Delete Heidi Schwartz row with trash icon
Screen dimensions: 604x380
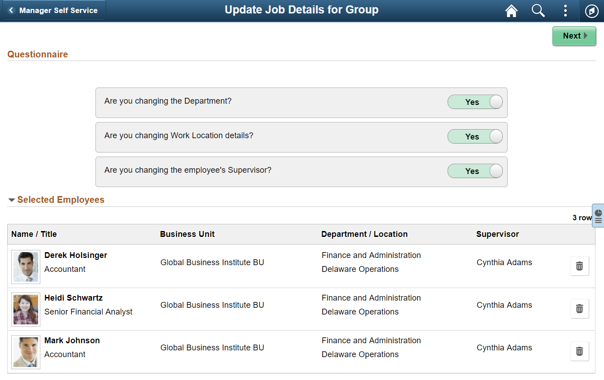(x=579, y=309)
